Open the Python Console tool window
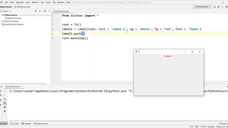 pyautogui.click(x=41, y=124)
